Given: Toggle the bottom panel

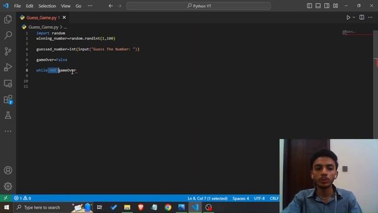Looking at the screenshot, I should tap(318, 6).
